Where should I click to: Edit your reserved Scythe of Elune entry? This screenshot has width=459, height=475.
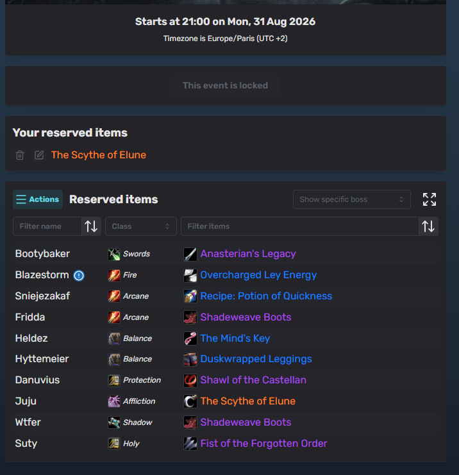tap(39, 155)
